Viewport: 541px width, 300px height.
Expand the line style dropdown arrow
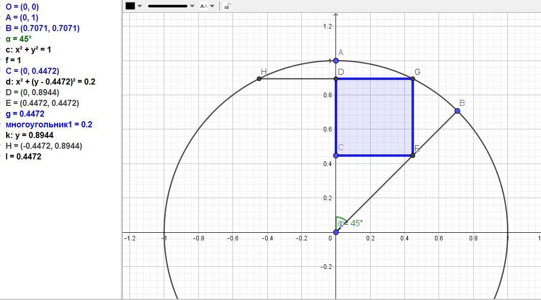tap(192, 6)
